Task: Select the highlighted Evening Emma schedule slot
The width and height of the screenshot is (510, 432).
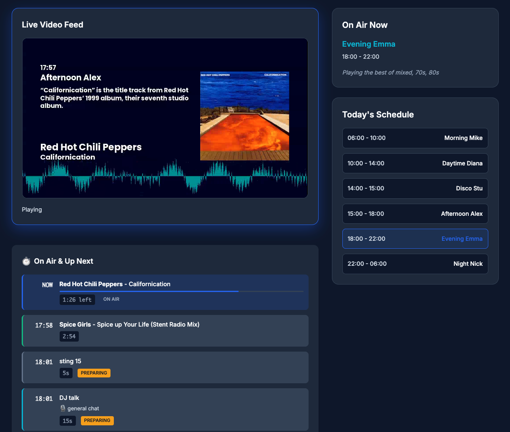Action: [x=415, y=239]
